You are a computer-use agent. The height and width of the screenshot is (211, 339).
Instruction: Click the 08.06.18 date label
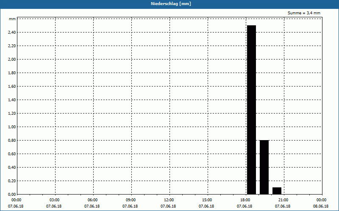[321, 206]
